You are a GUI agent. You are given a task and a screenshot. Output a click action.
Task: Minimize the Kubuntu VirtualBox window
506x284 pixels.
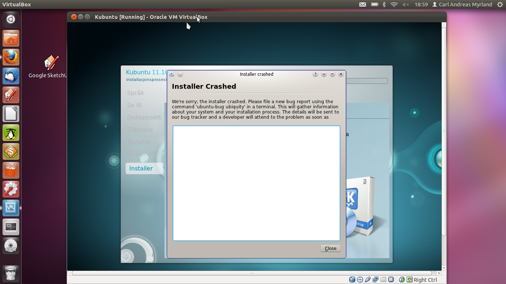(x=80, y=17)
